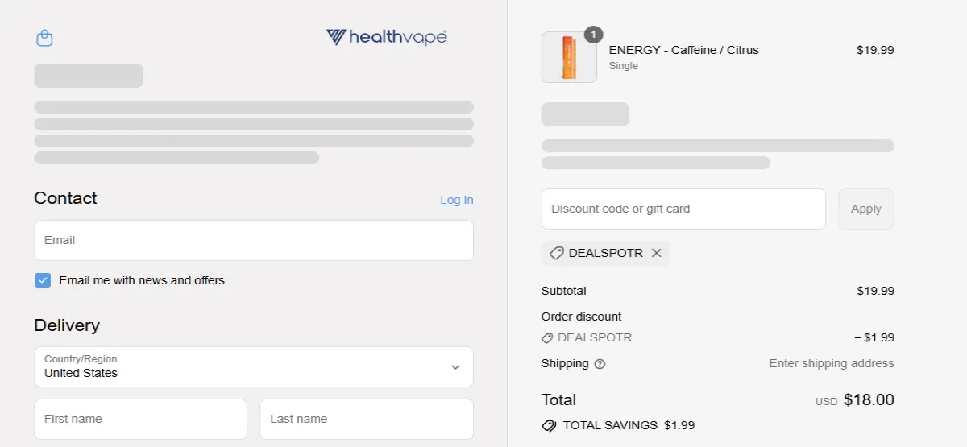Screen dimensions: 967x447
Task: Click the Subtotal label
Action: [564, 291]
